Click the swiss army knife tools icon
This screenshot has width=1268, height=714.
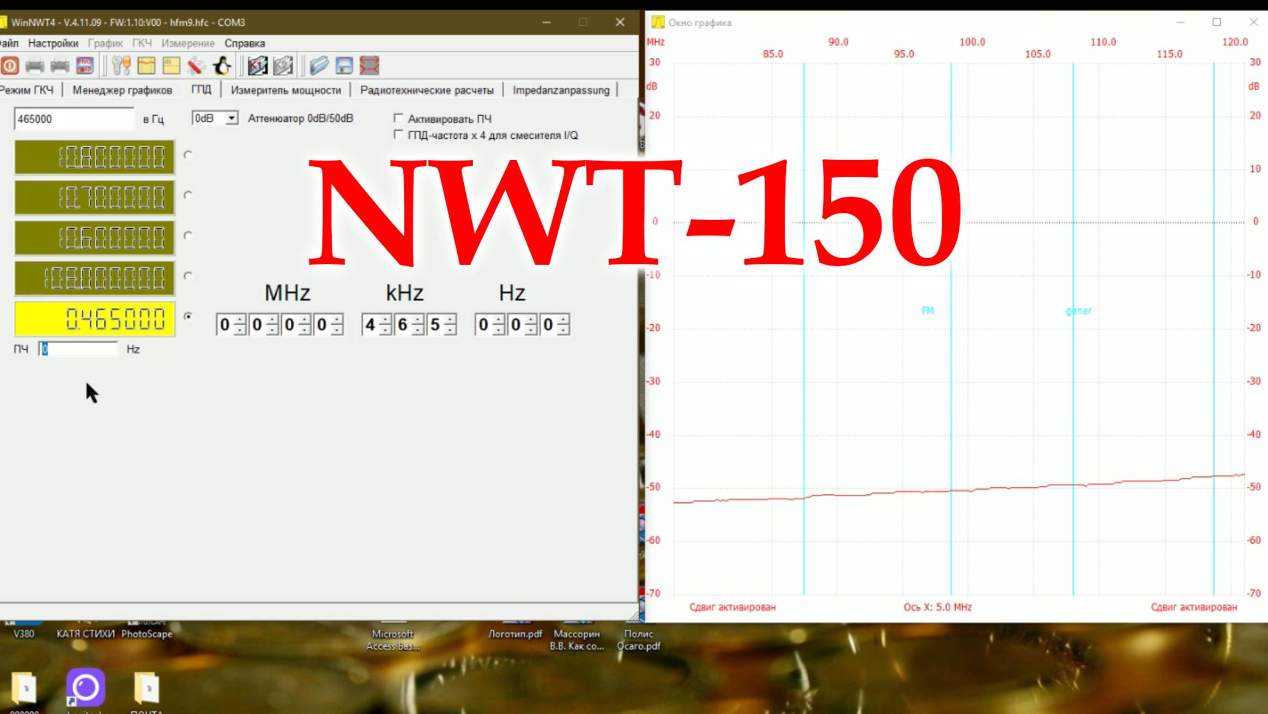click(x=196, y=65)
